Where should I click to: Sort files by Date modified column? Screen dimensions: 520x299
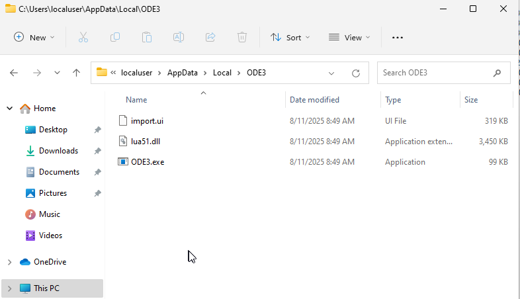[x=314, y=100]
